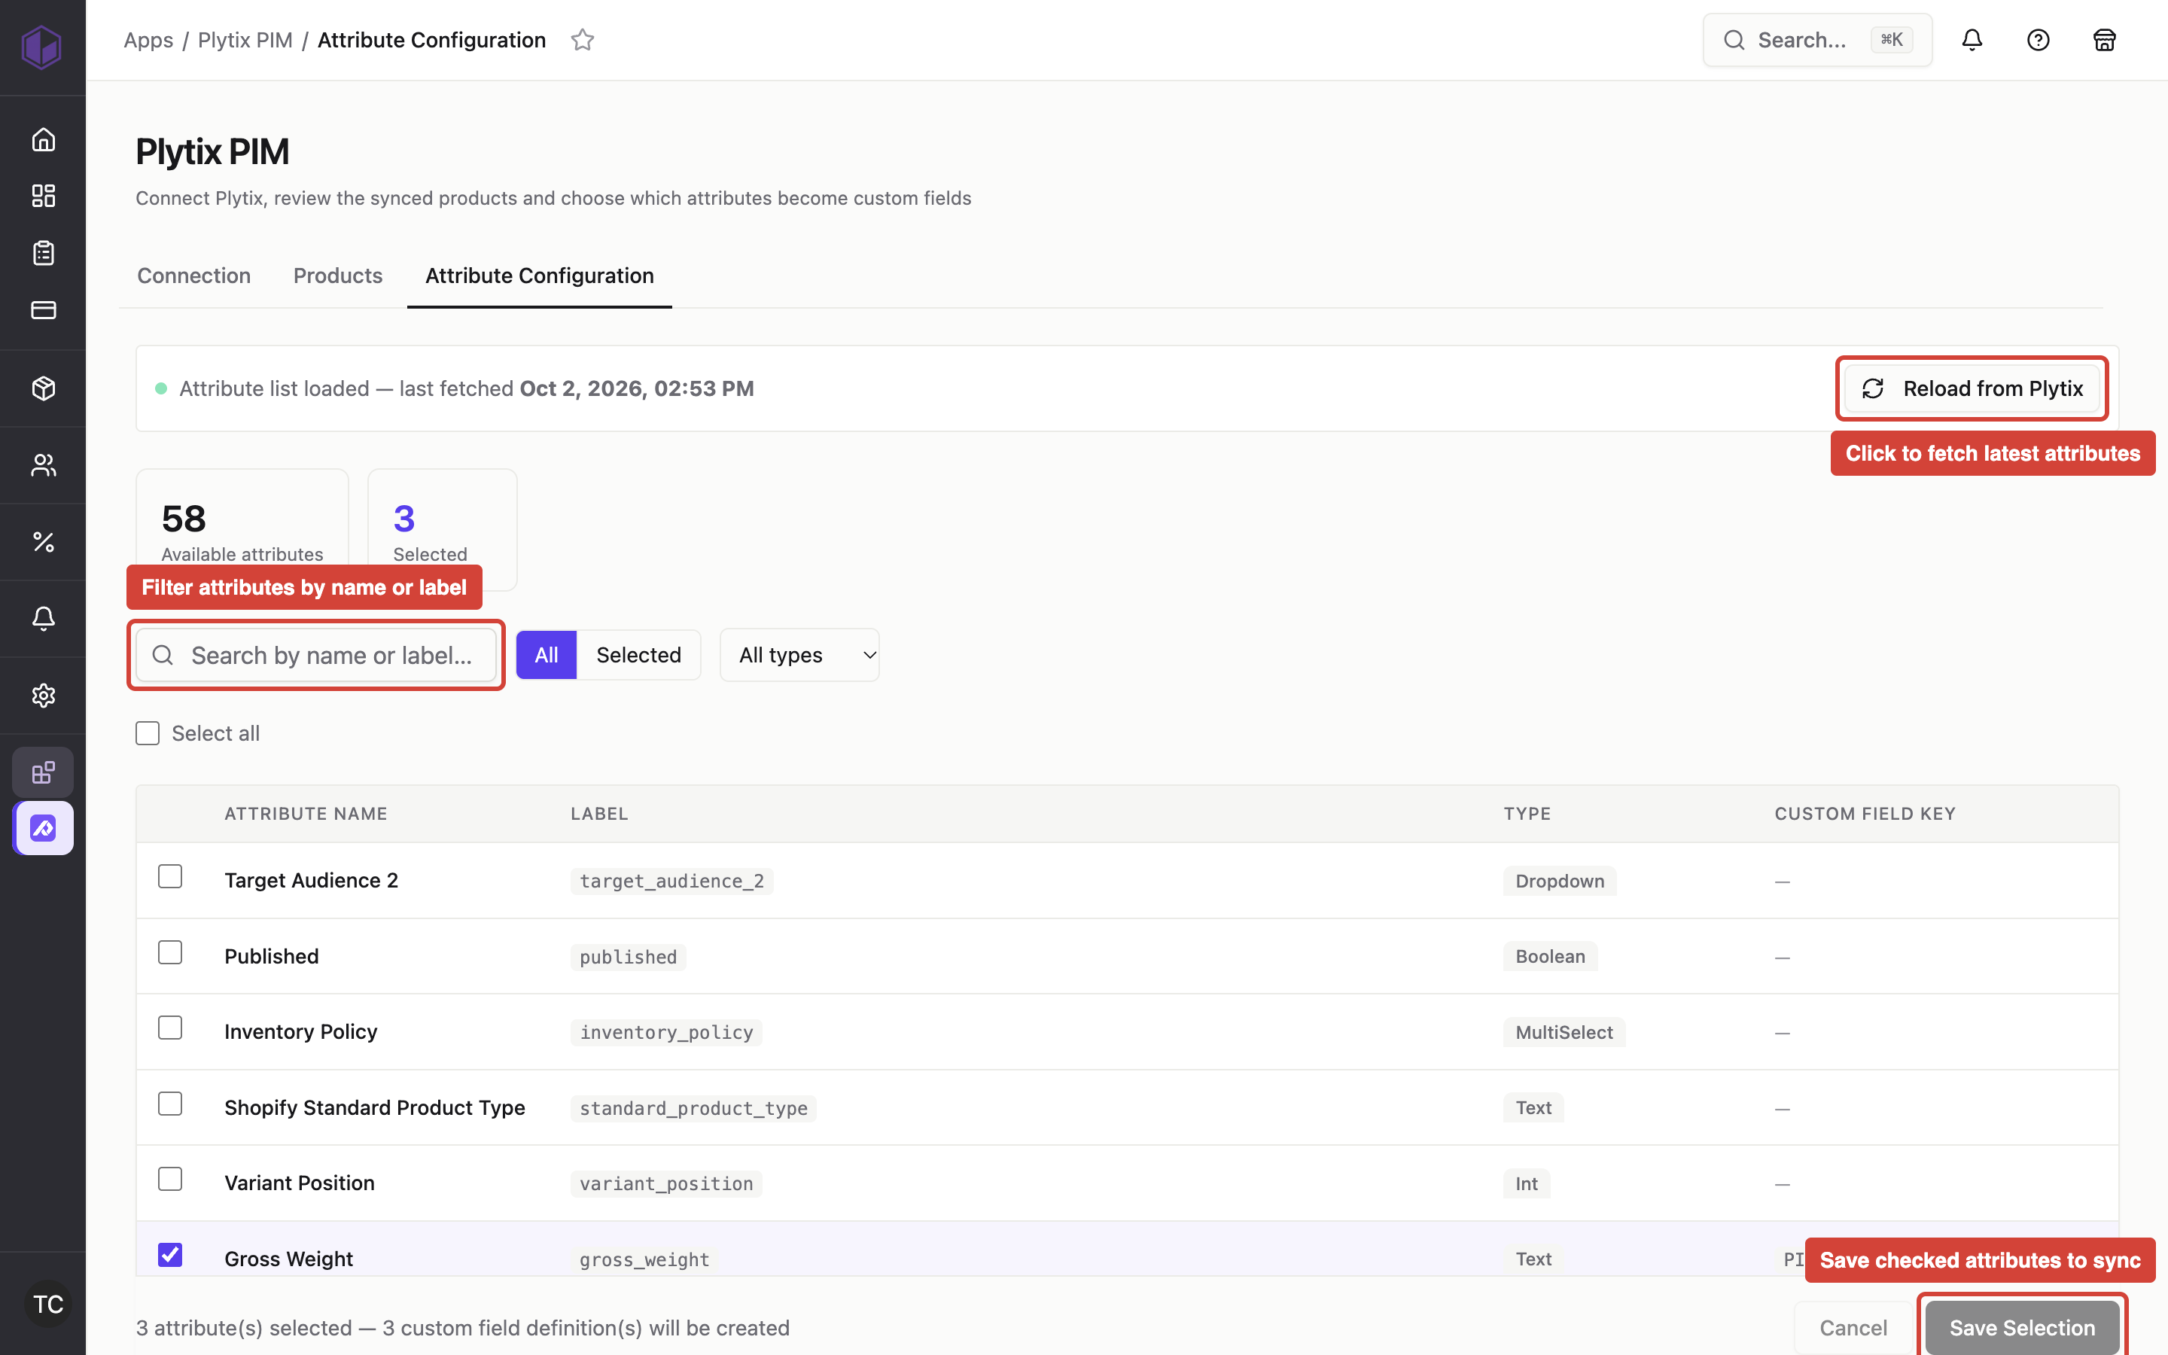Uncheck the Gross Weight checkbox
Viewport: 2168px width, 1355px height.
[170, 1255]
